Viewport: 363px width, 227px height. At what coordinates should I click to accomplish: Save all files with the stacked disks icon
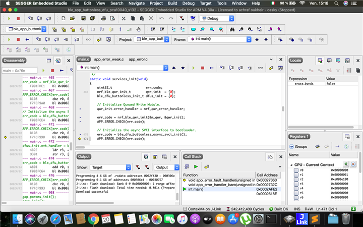[92, 18]
